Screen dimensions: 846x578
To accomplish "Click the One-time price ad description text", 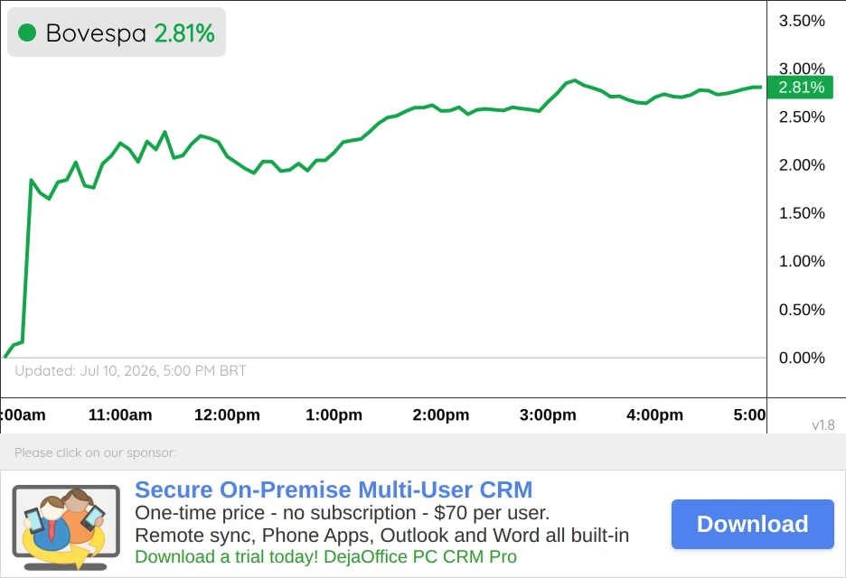I will (342, 513).
